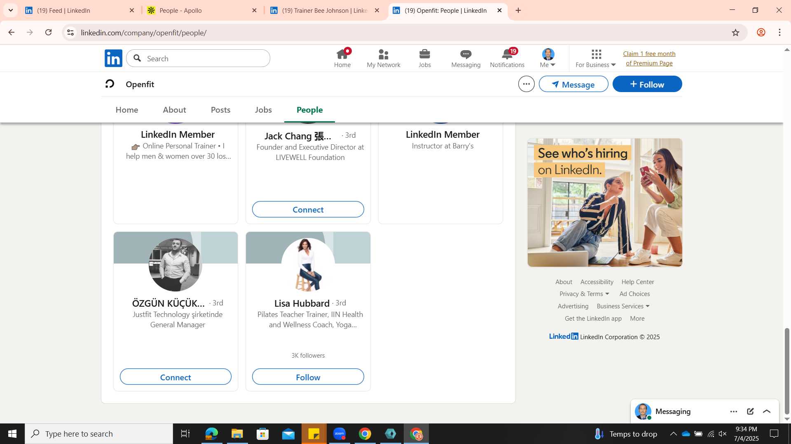Open Sticky Notes from the taskbar

(x=314, y=434)
